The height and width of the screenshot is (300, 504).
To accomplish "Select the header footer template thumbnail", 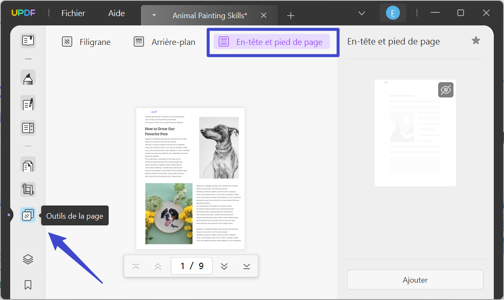I will click(x=415, y=133).
